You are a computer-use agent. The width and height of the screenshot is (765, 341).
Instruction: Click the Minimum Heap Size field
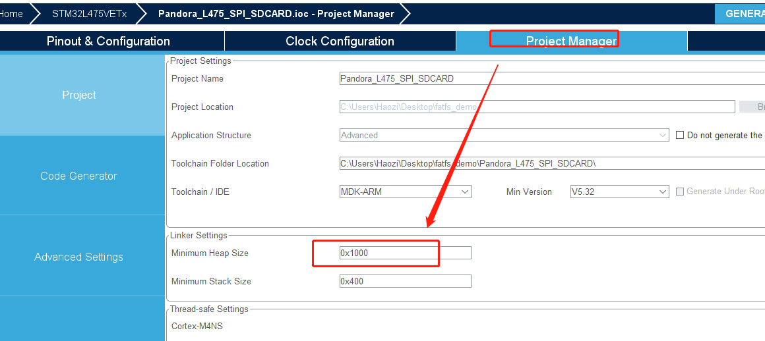tap(406, 253)
